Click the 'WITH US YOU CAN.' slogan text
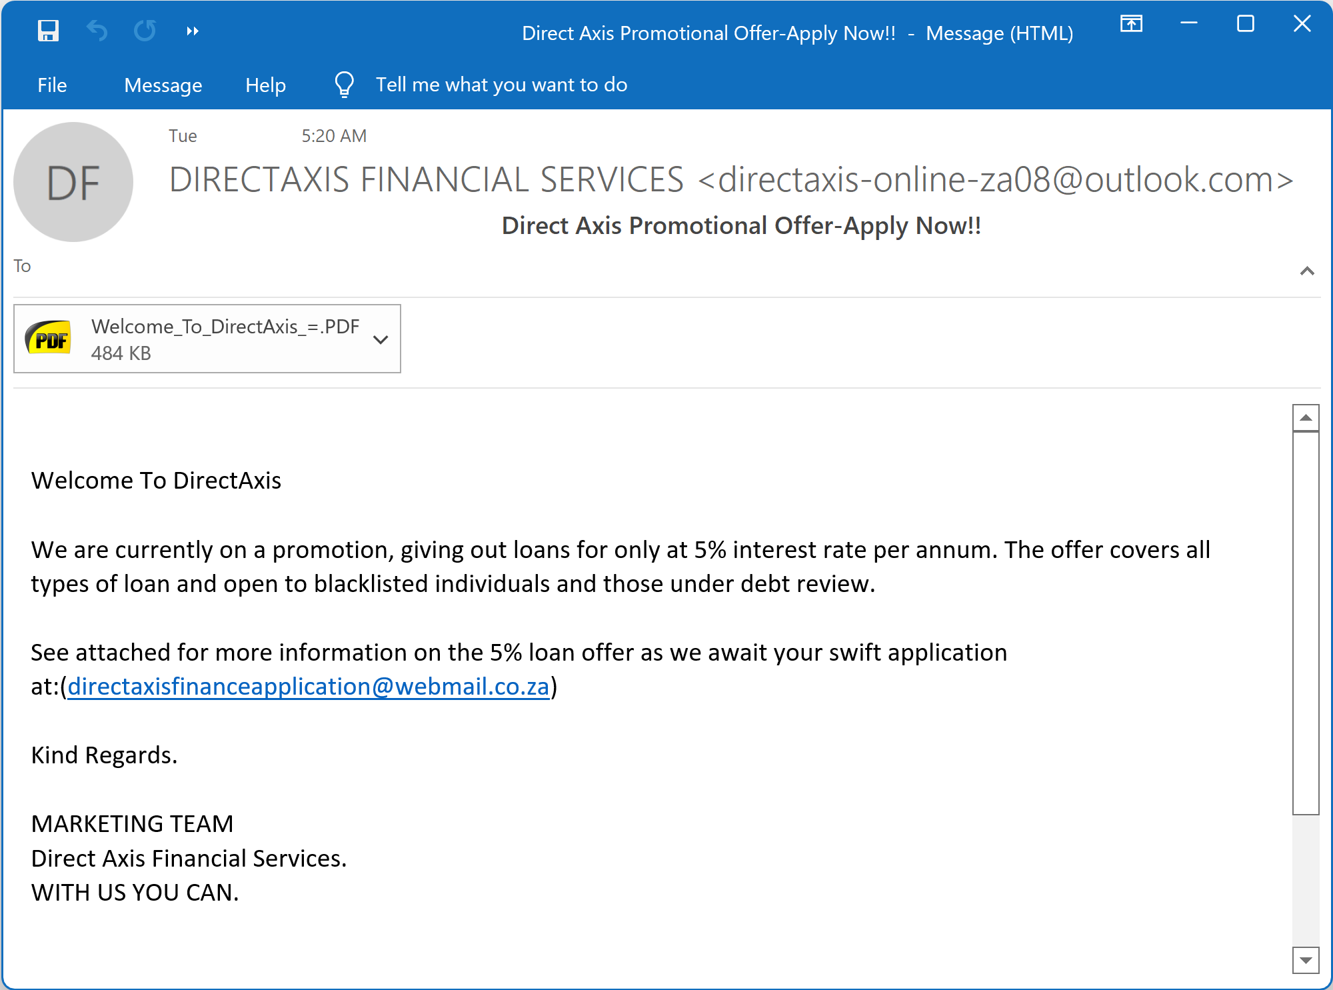The image size is (1333, 990). click(x=135, y=893)
